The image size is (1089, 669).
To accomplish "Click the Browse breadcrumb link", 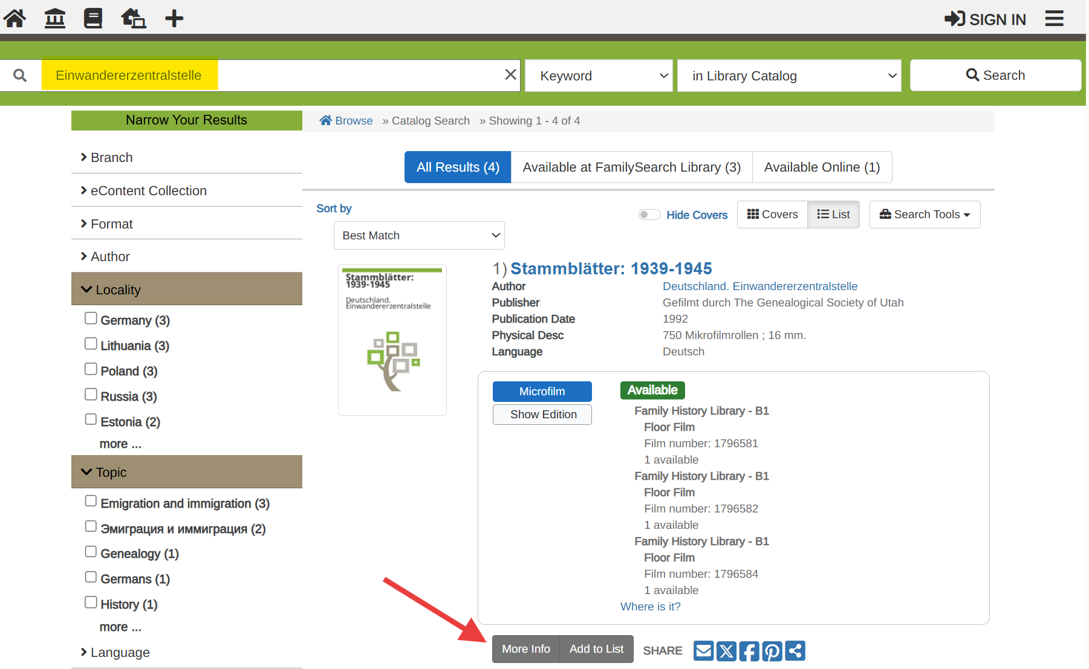I will pos(346,121).
